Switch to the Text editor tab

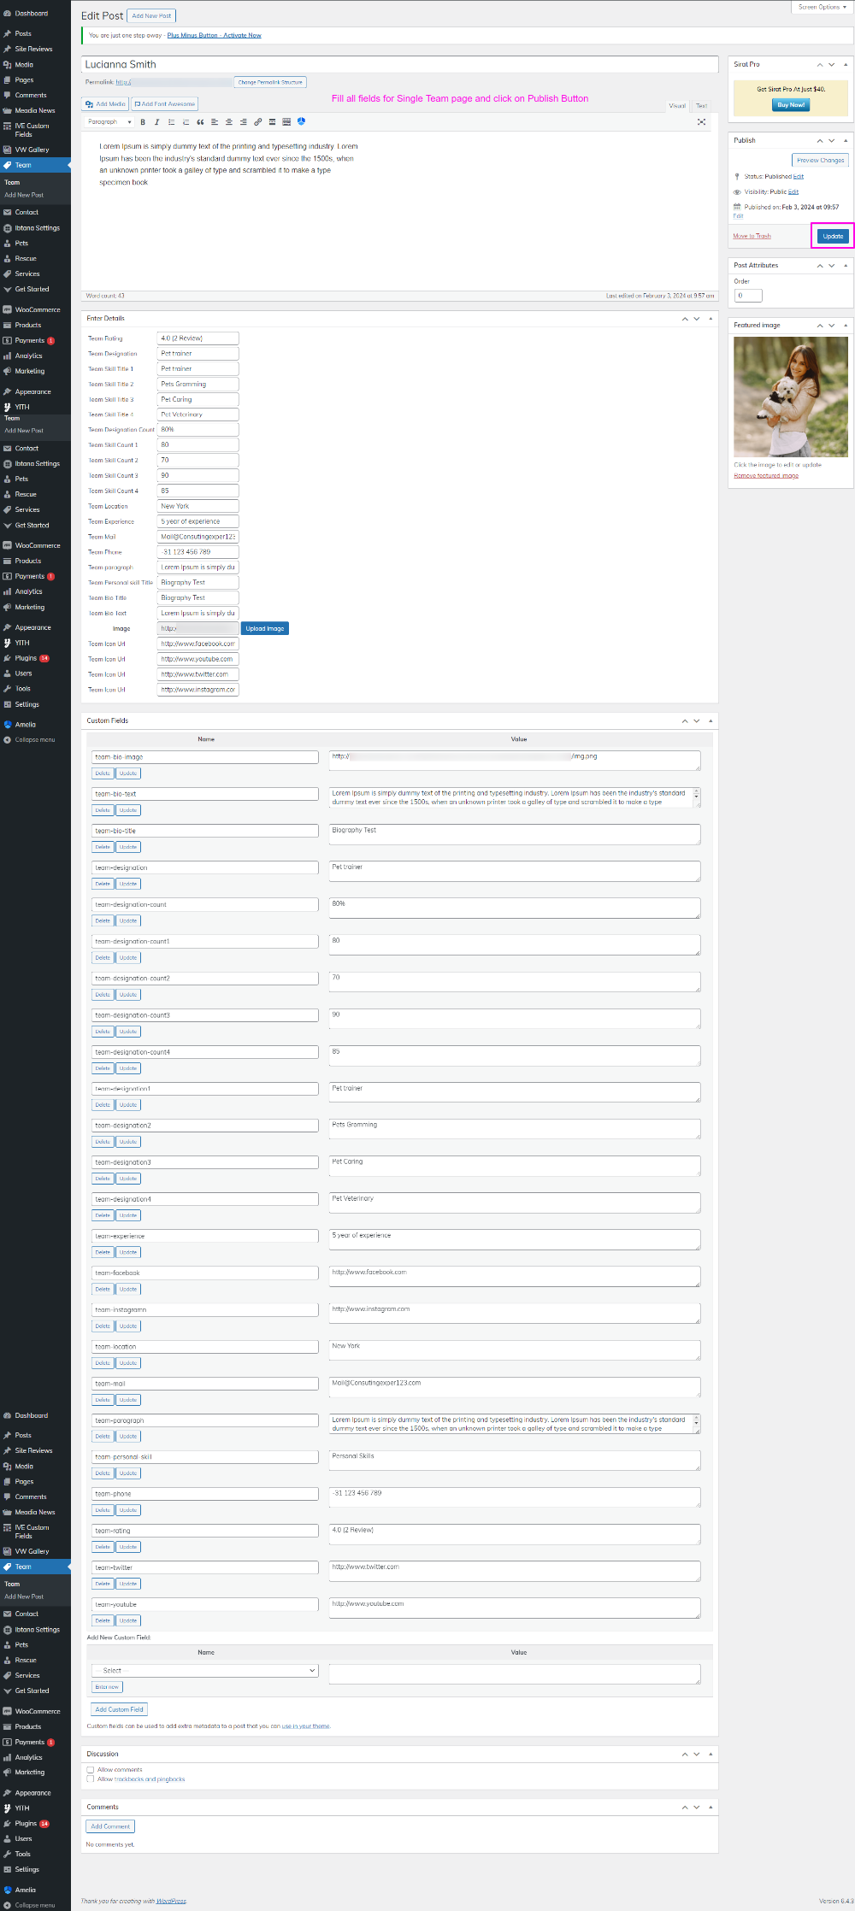coord(701,106)
